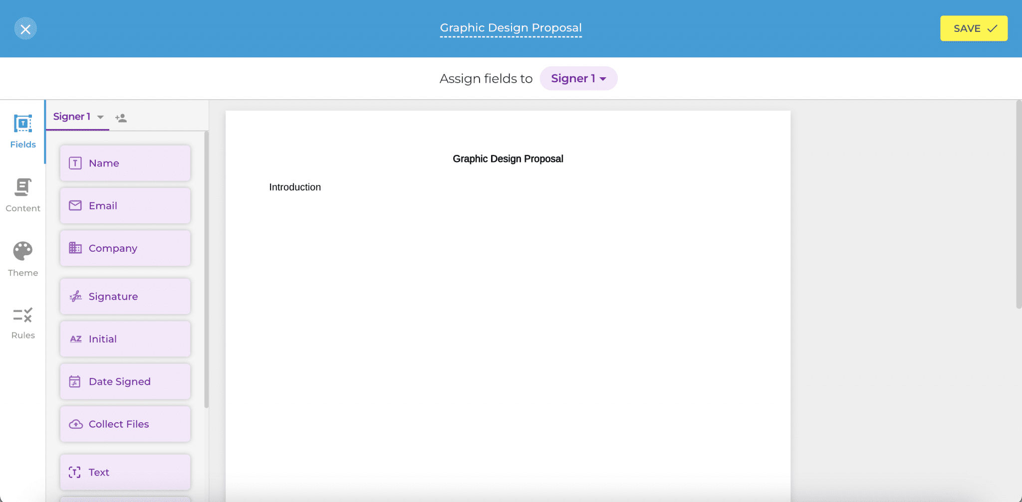Click the yellow SAVE button

tap(974, 28)
